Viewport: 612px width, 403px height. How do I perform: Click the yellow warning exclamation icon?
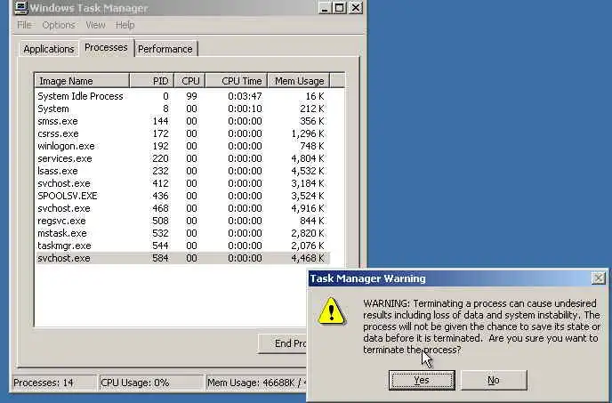click(332, 311)
